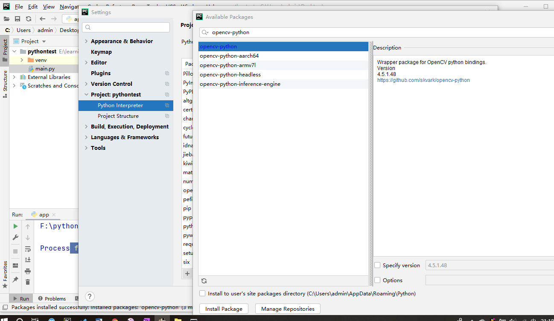Select opencv-python-inference-engine in package list
This screenshot has height=321, width=554.
coord(283,84)
